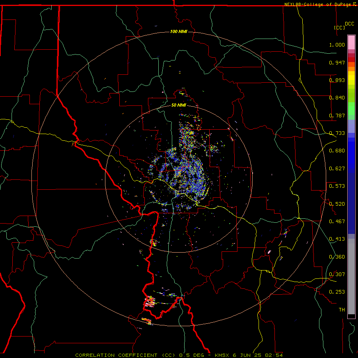The height and width of the screenshot is (358, 358).
Task: Click the 0.413 scale value
Action: (x=337, y=239)
